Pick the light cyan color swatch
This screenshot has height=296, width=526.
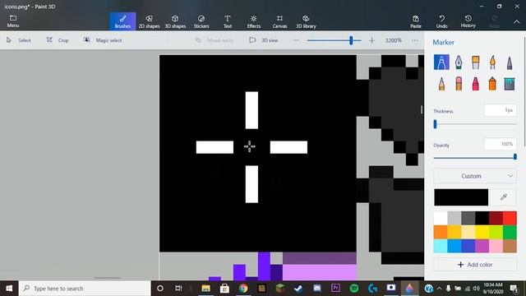(x=441, y=246)
